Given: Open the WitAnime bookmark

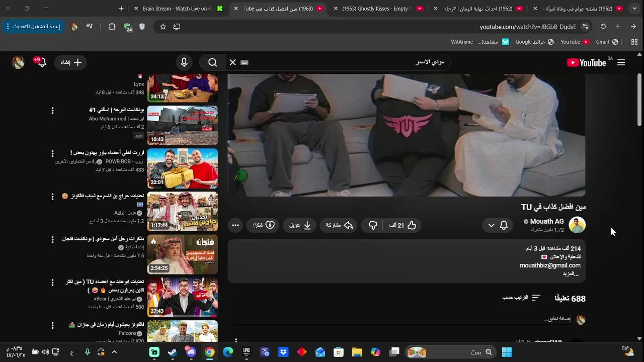Looking at the screenshot, I should pos(480,42).
